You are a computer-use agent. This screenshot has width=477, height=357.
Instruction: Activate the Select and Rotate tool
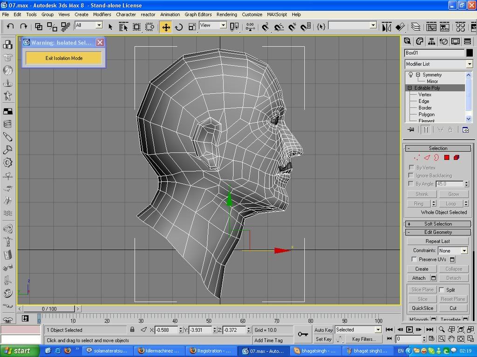(179, 26)
